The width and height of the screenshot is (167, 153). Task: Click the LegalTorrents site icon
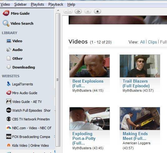pos(9,84)
